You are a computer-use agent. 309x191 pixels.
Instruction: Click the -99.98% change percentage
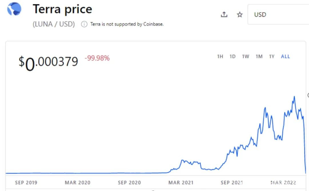coord(97,58)
